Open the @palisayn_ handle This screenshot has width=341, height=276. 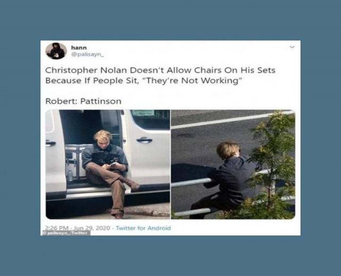click(87, 54)
